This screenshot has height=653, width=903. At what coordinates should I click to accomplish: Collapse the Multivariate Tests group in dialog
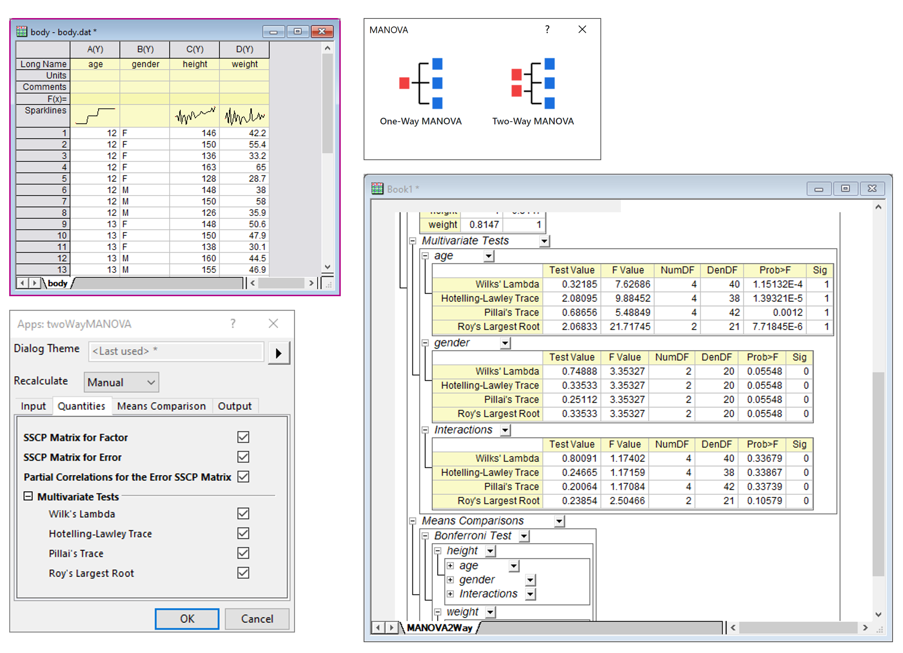28,496
